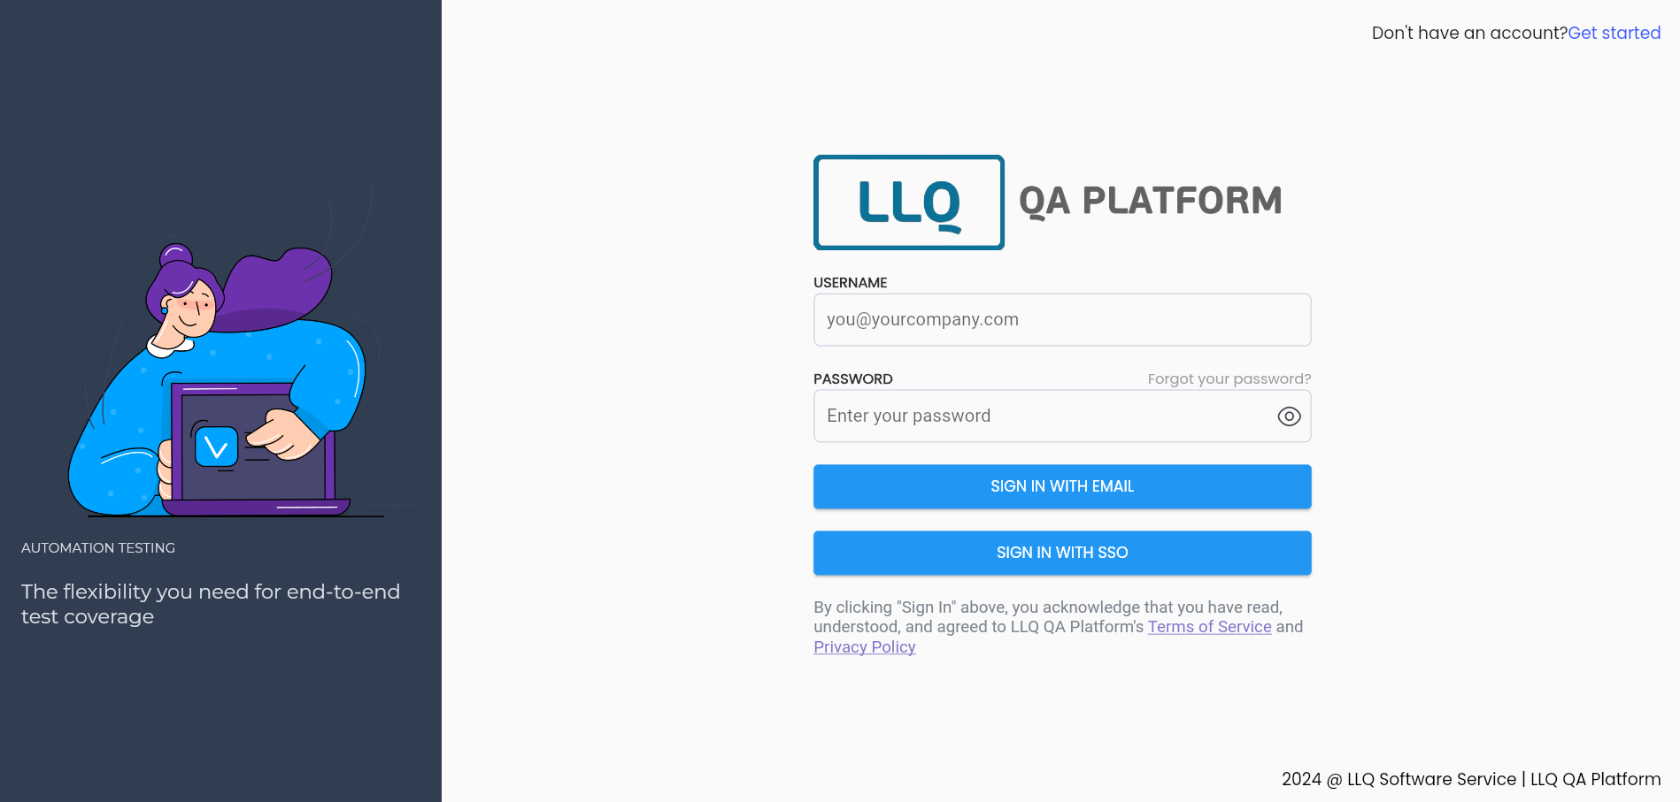This screenshot has height=802, width=1680.
Task: Open the Privacy Policy link
Action: 864,647
